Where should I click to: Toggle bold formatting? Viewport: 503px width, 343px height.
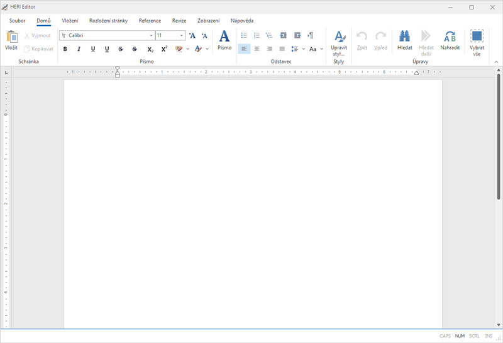coord(65,49)
